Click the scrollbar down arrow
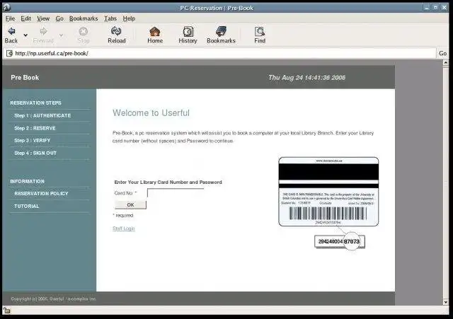The width and height of the screenshot is (453, 319). (445, 302)
